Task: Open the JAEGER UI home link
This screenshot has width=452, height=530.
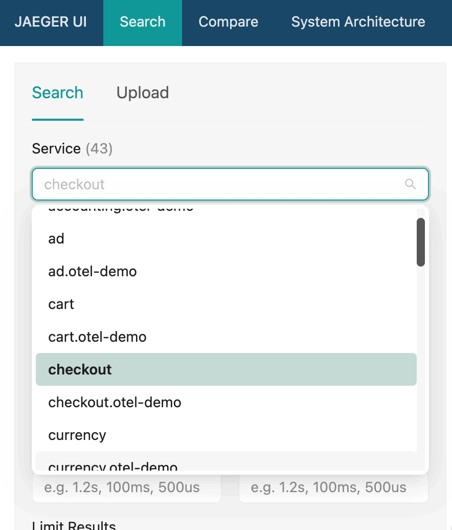Action: [x=51, y=22]
